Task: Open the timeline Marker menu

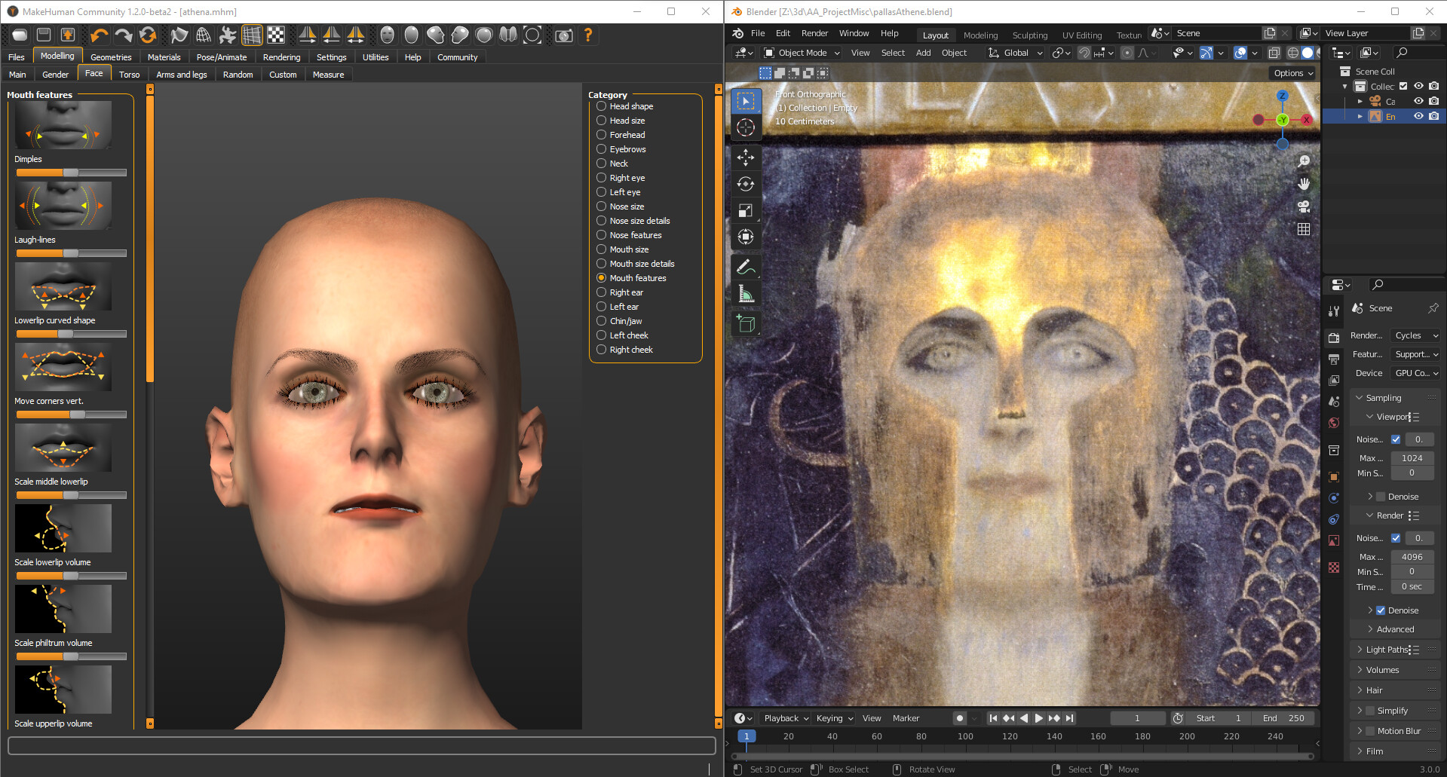Action: [906, 718]
